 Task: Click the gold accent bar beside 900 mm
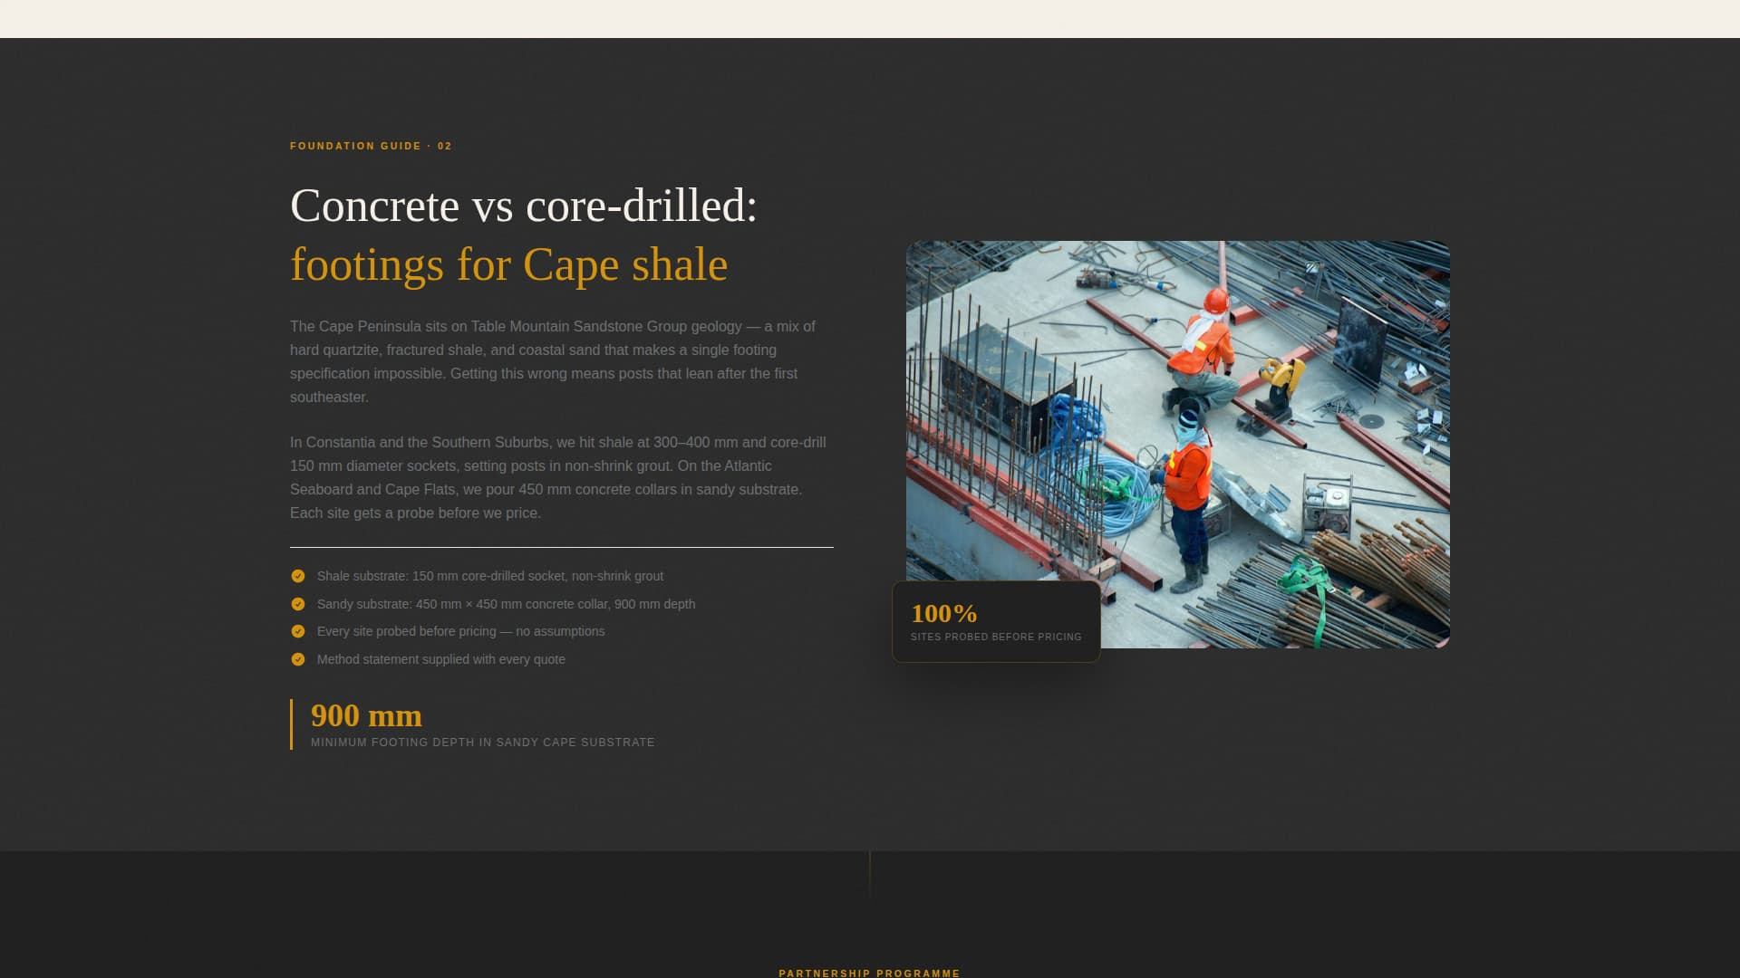coord(291,724)
